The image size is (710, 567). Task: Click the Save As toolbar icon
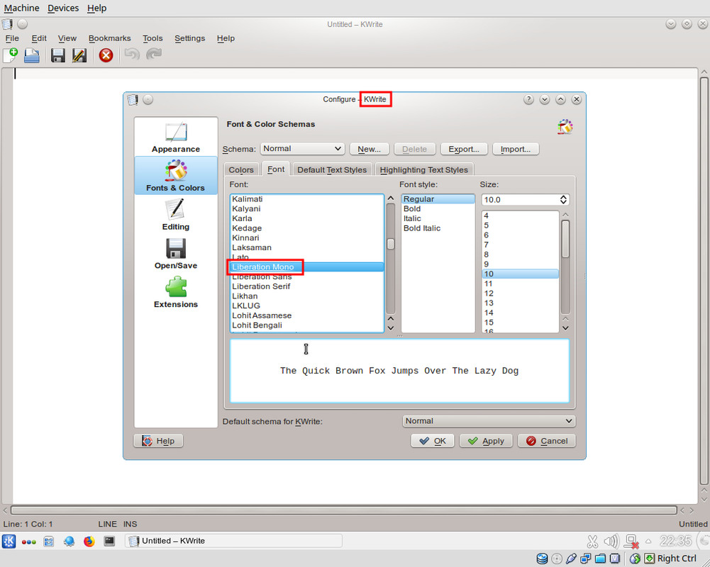pyautogui.click(x=79, y=55)
